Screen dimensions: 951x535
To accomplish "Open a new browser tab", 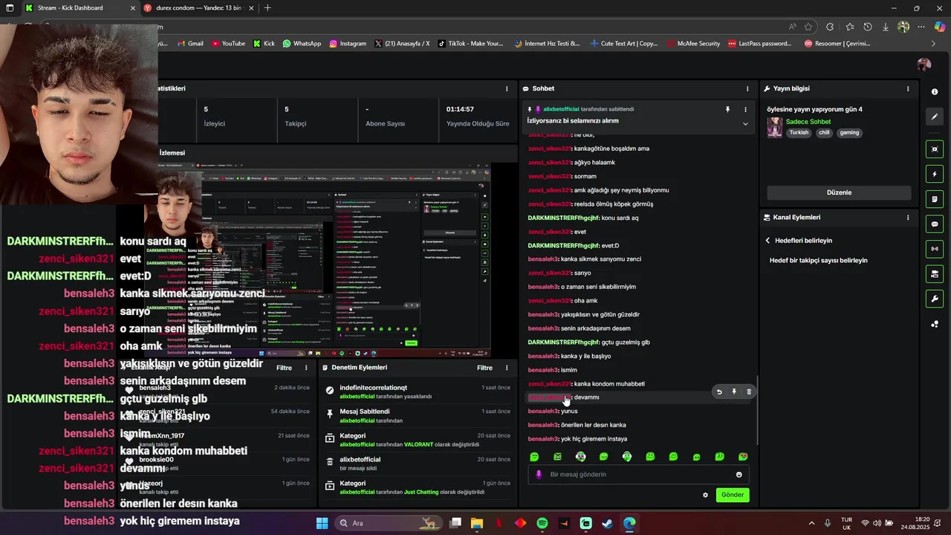I will [x=267, y=8].
